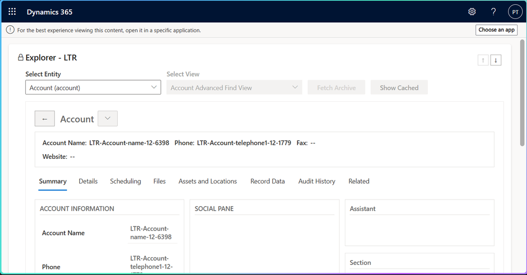Click the Show Cached button

point(399,87)
